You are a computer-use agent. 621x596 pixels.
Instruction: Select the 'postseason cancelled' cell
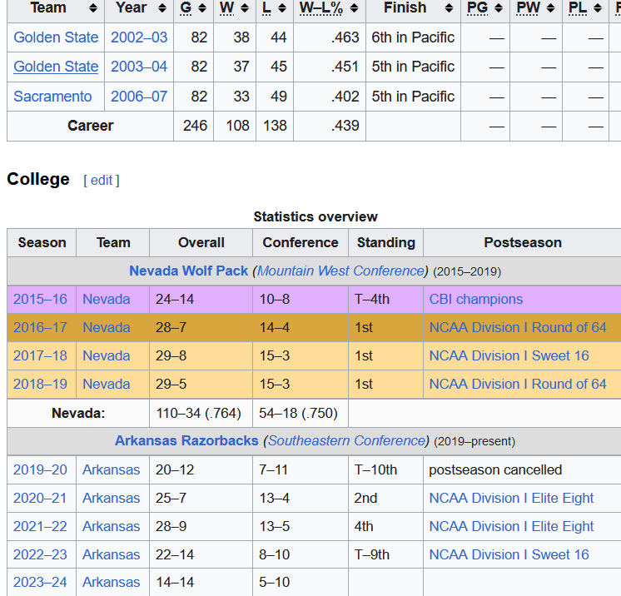tap(495, 470)
